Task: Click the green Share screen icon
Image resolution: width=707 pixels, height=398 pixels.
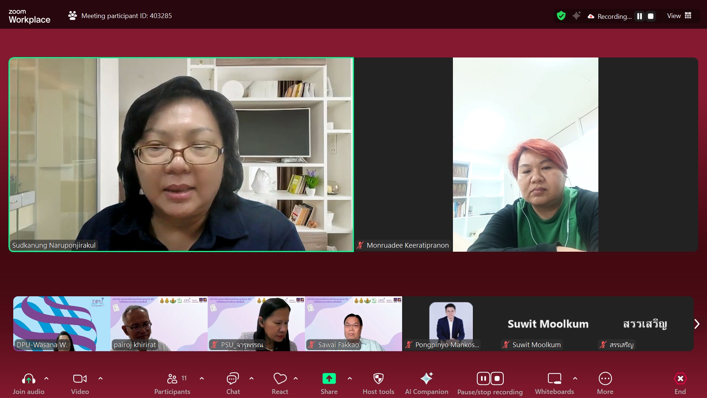Action: tap(329, 379)
